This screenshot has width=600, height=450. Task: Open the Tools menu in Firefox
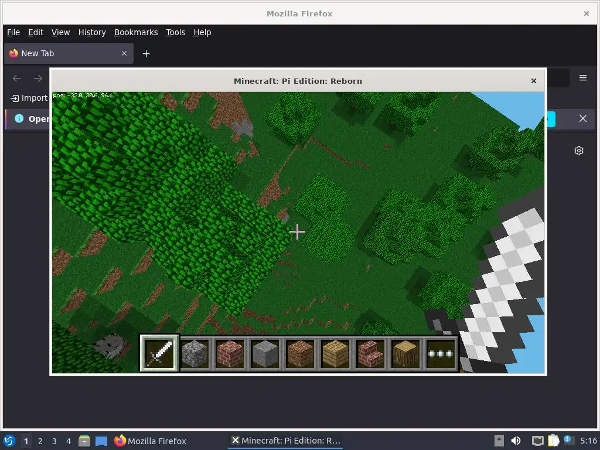pyautogui.click(x=175, y=33)
